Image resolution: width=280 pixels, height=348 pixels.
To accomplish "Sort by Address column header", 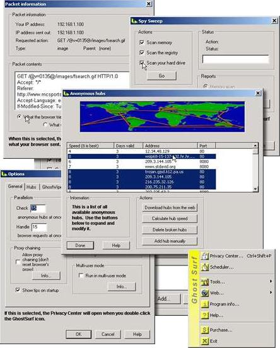I will (x=170, y=146).
